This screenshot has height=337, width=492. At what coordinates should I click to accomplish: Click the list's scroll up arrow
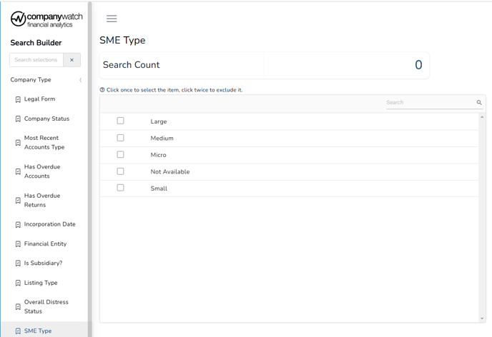(482, 117)
